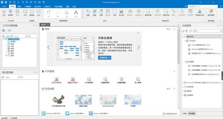223x119 pixels.
Task: Collapse the 打开数据 section chevron
Action: click(174, 71)
